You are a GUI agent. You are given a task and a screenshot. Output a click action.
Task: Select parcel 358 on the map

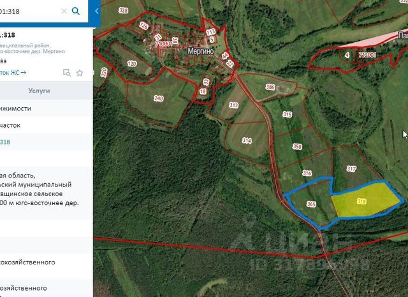coord(297,146)
